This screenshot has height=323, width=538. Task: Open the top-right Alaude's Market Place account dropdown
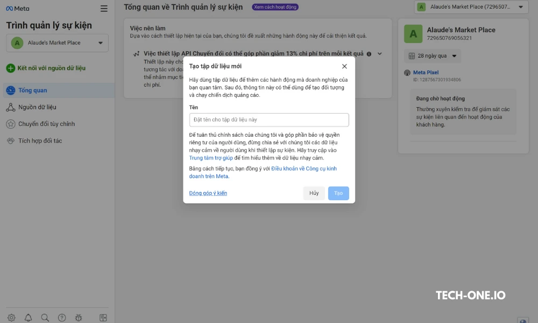(x=471, y=7)
